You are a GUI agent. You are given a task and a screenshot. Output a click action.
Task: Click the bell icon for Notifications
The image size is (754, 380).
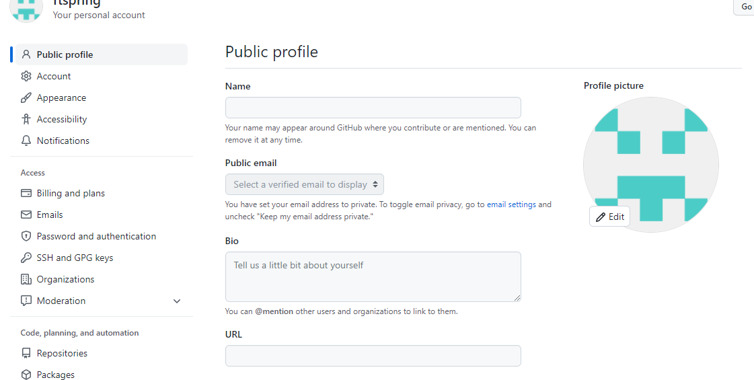click(x=26, y=141)
